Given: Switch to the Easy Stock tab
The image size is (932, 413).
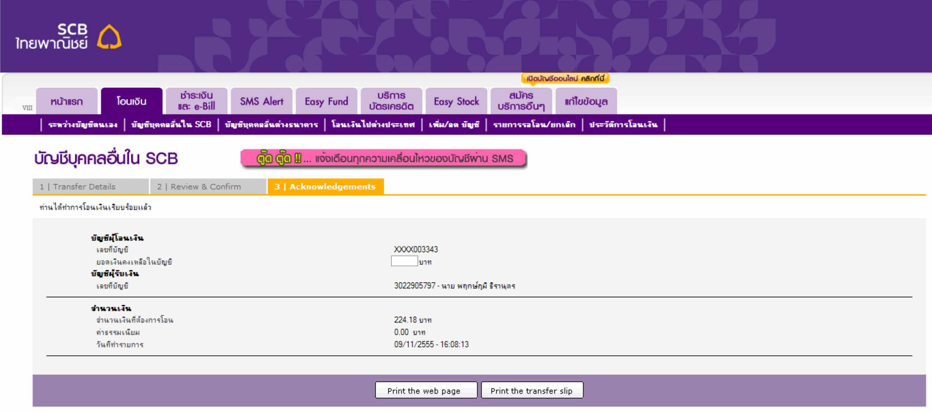Looking at the screenshot, I should [x=456, y=101].
